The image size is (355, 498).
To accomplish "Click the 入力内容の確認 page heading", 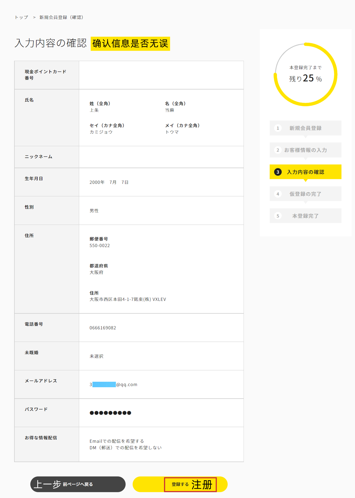I will (50, 43).
